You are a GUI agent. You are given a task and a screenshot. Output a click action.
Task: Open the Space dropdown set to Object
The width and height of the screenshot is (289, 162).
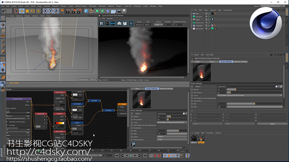coord(172,137)
